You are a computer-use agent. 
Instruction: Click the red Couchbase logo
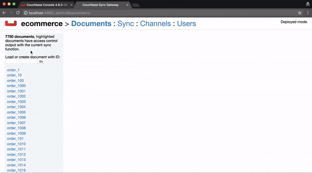[x=11, y=23]
